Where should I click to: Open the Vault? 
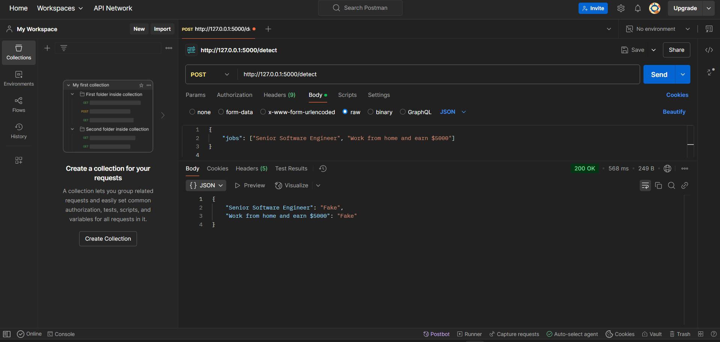(x=652, y=334)
